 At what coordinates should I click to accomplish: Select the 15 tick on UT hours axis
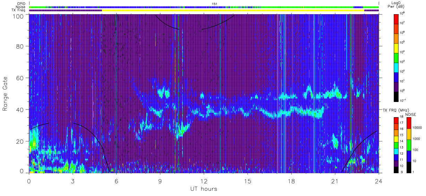(247, 181)
